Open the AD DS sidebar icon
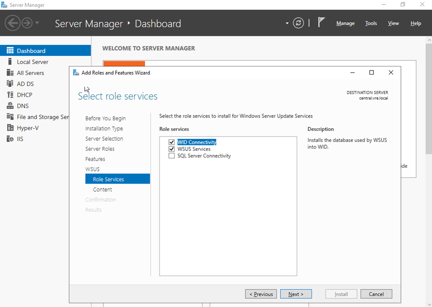The image size is (432, 307). pyautogui.click(x=10, y=84)
